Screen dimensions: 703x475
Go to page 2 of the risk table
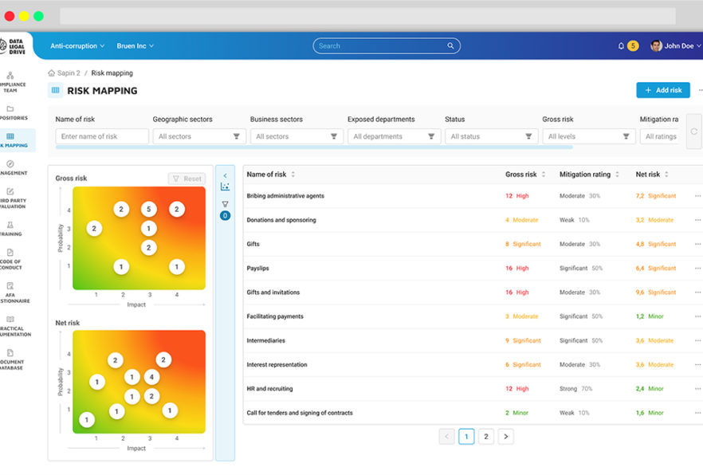click(485, 436)
